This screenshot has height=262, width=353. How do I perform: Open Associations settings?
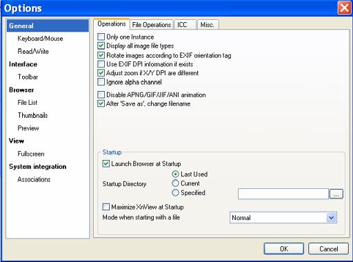(x=34, y=179)
